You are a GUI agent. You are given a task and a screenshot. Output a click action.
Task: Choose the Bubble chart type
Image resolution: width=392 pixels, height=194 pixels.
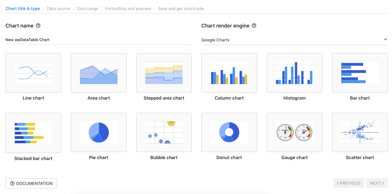pos(164,132)
